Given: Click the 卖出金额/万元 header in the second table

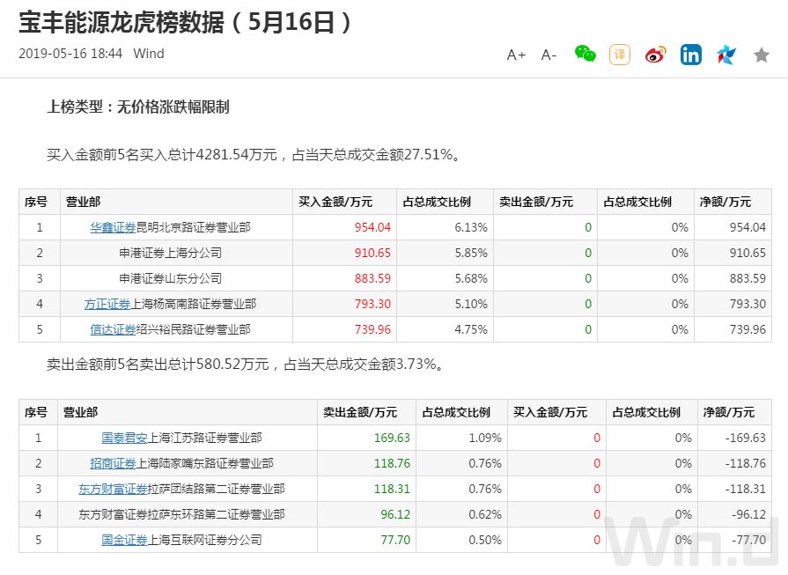Looking at the screenshot, I should pos(360,413).
